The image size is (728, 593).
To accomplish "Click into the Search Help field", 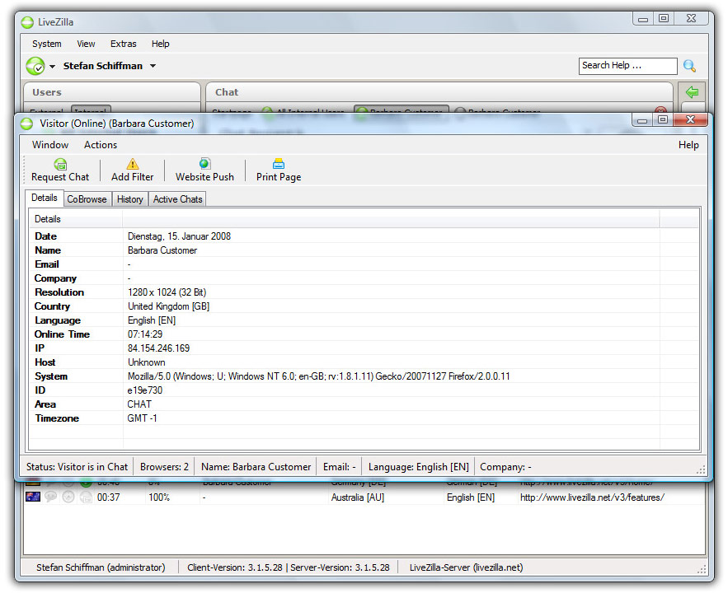I will click(627, 66).
